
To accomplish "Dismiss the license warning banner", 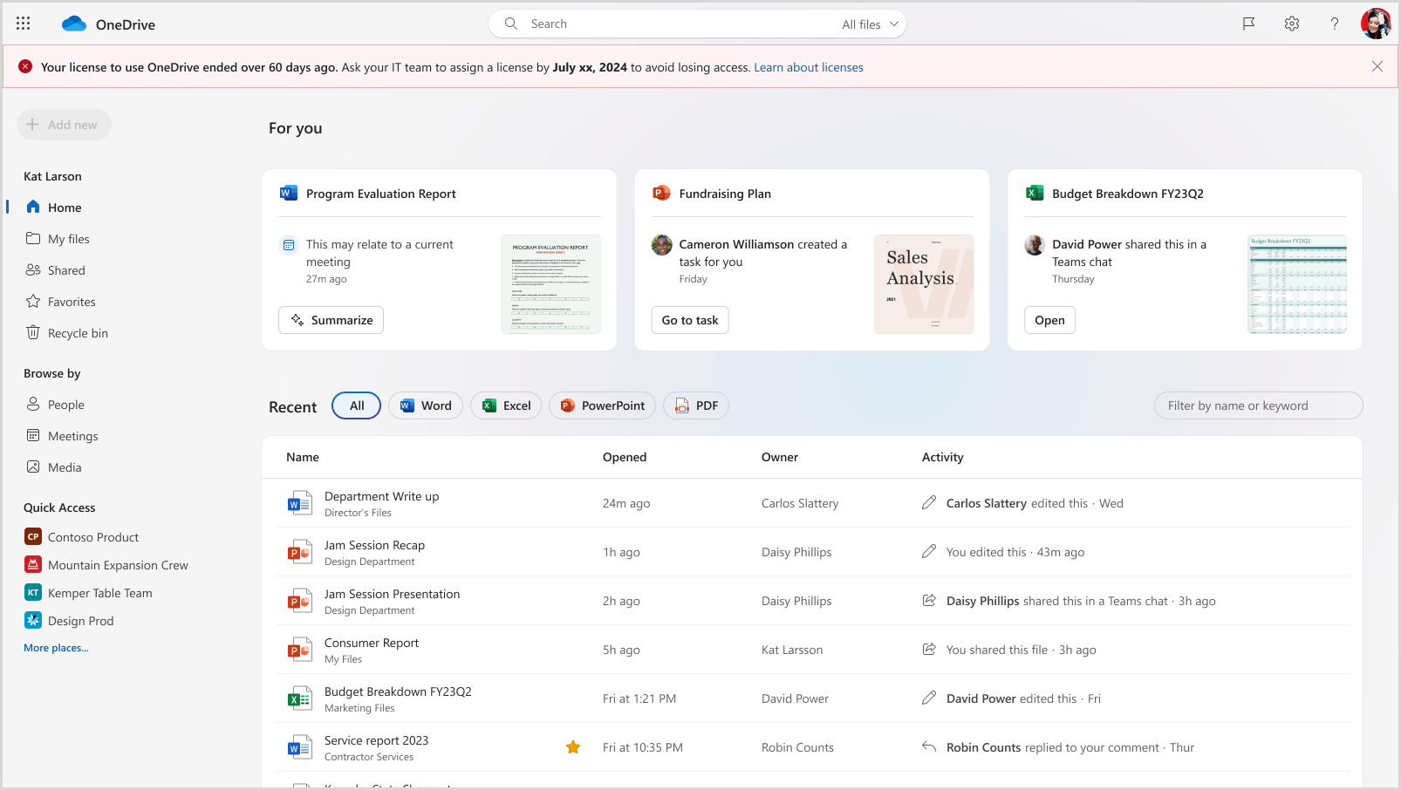I will click(x=1377, y=66).
